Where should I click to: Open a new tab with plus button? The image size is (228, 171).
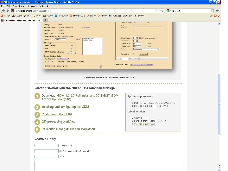45,20
